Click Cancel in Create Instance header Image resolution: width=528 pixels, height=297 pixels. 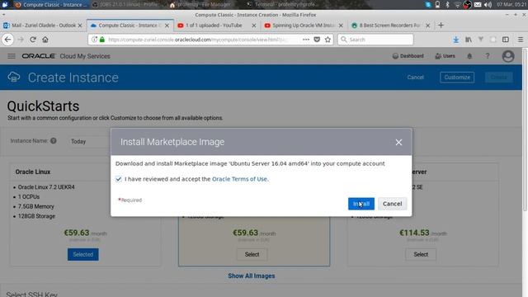(x=415, y=78)
